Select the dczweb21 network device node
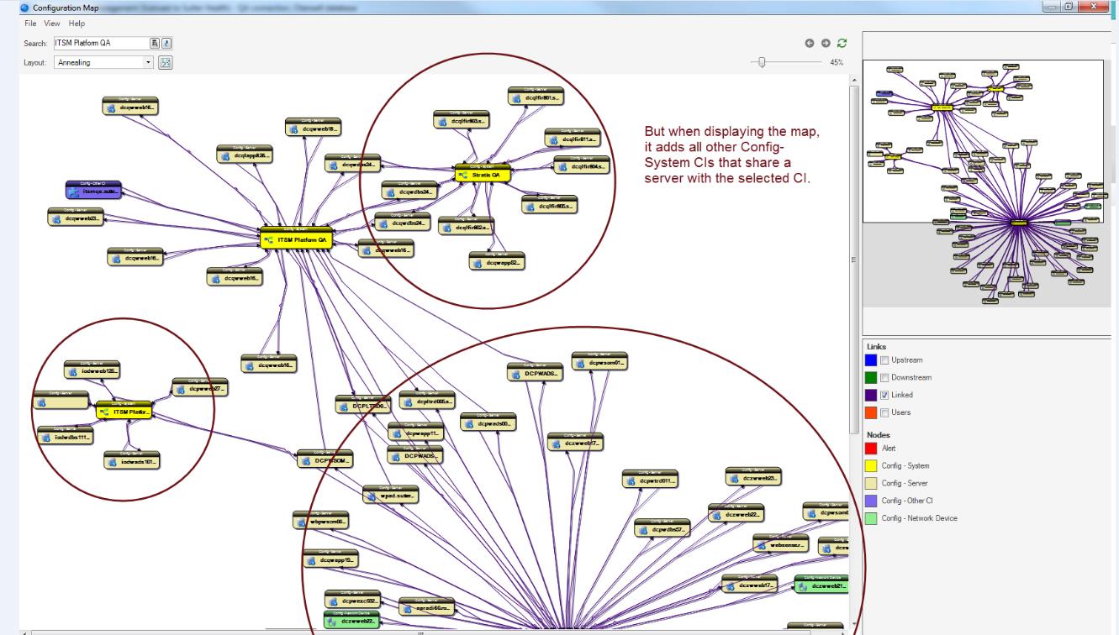Screen dimensions: 1119x635 (x=821, y=585)
